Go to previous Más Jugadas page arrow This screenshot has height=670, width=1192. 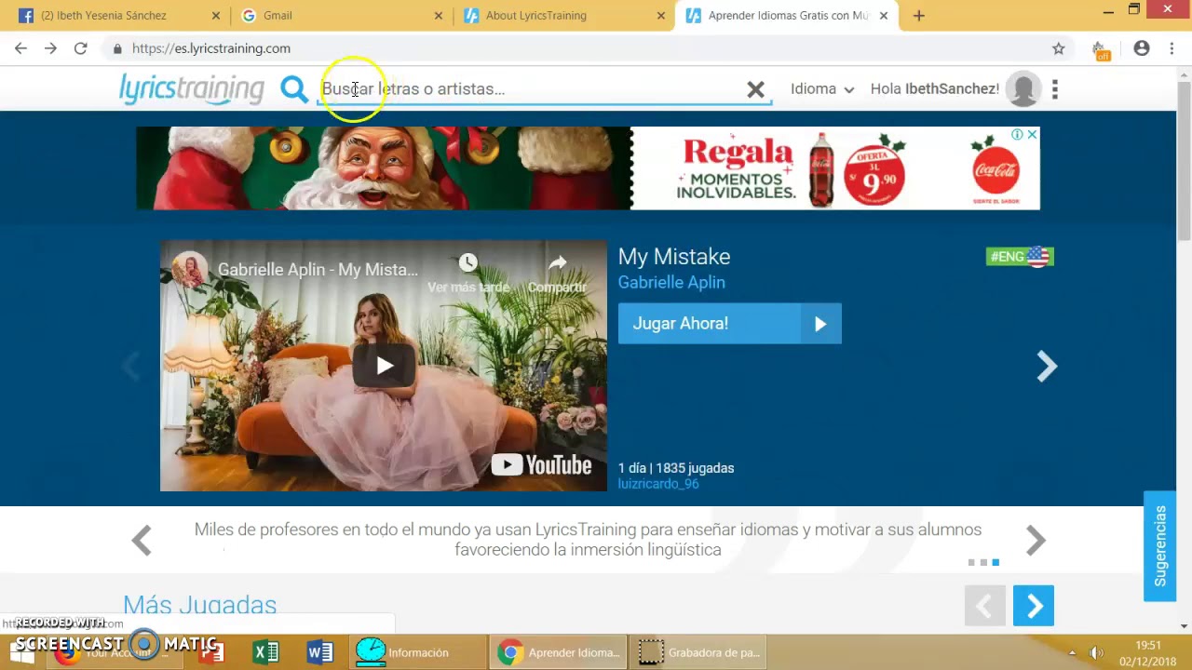pos(985,607)
